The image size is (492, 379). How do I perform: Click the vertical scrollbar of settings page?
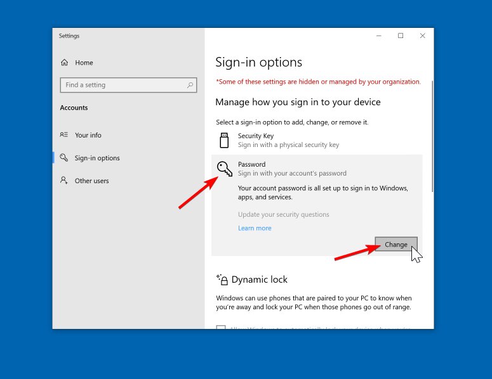[x=432, y=136]
